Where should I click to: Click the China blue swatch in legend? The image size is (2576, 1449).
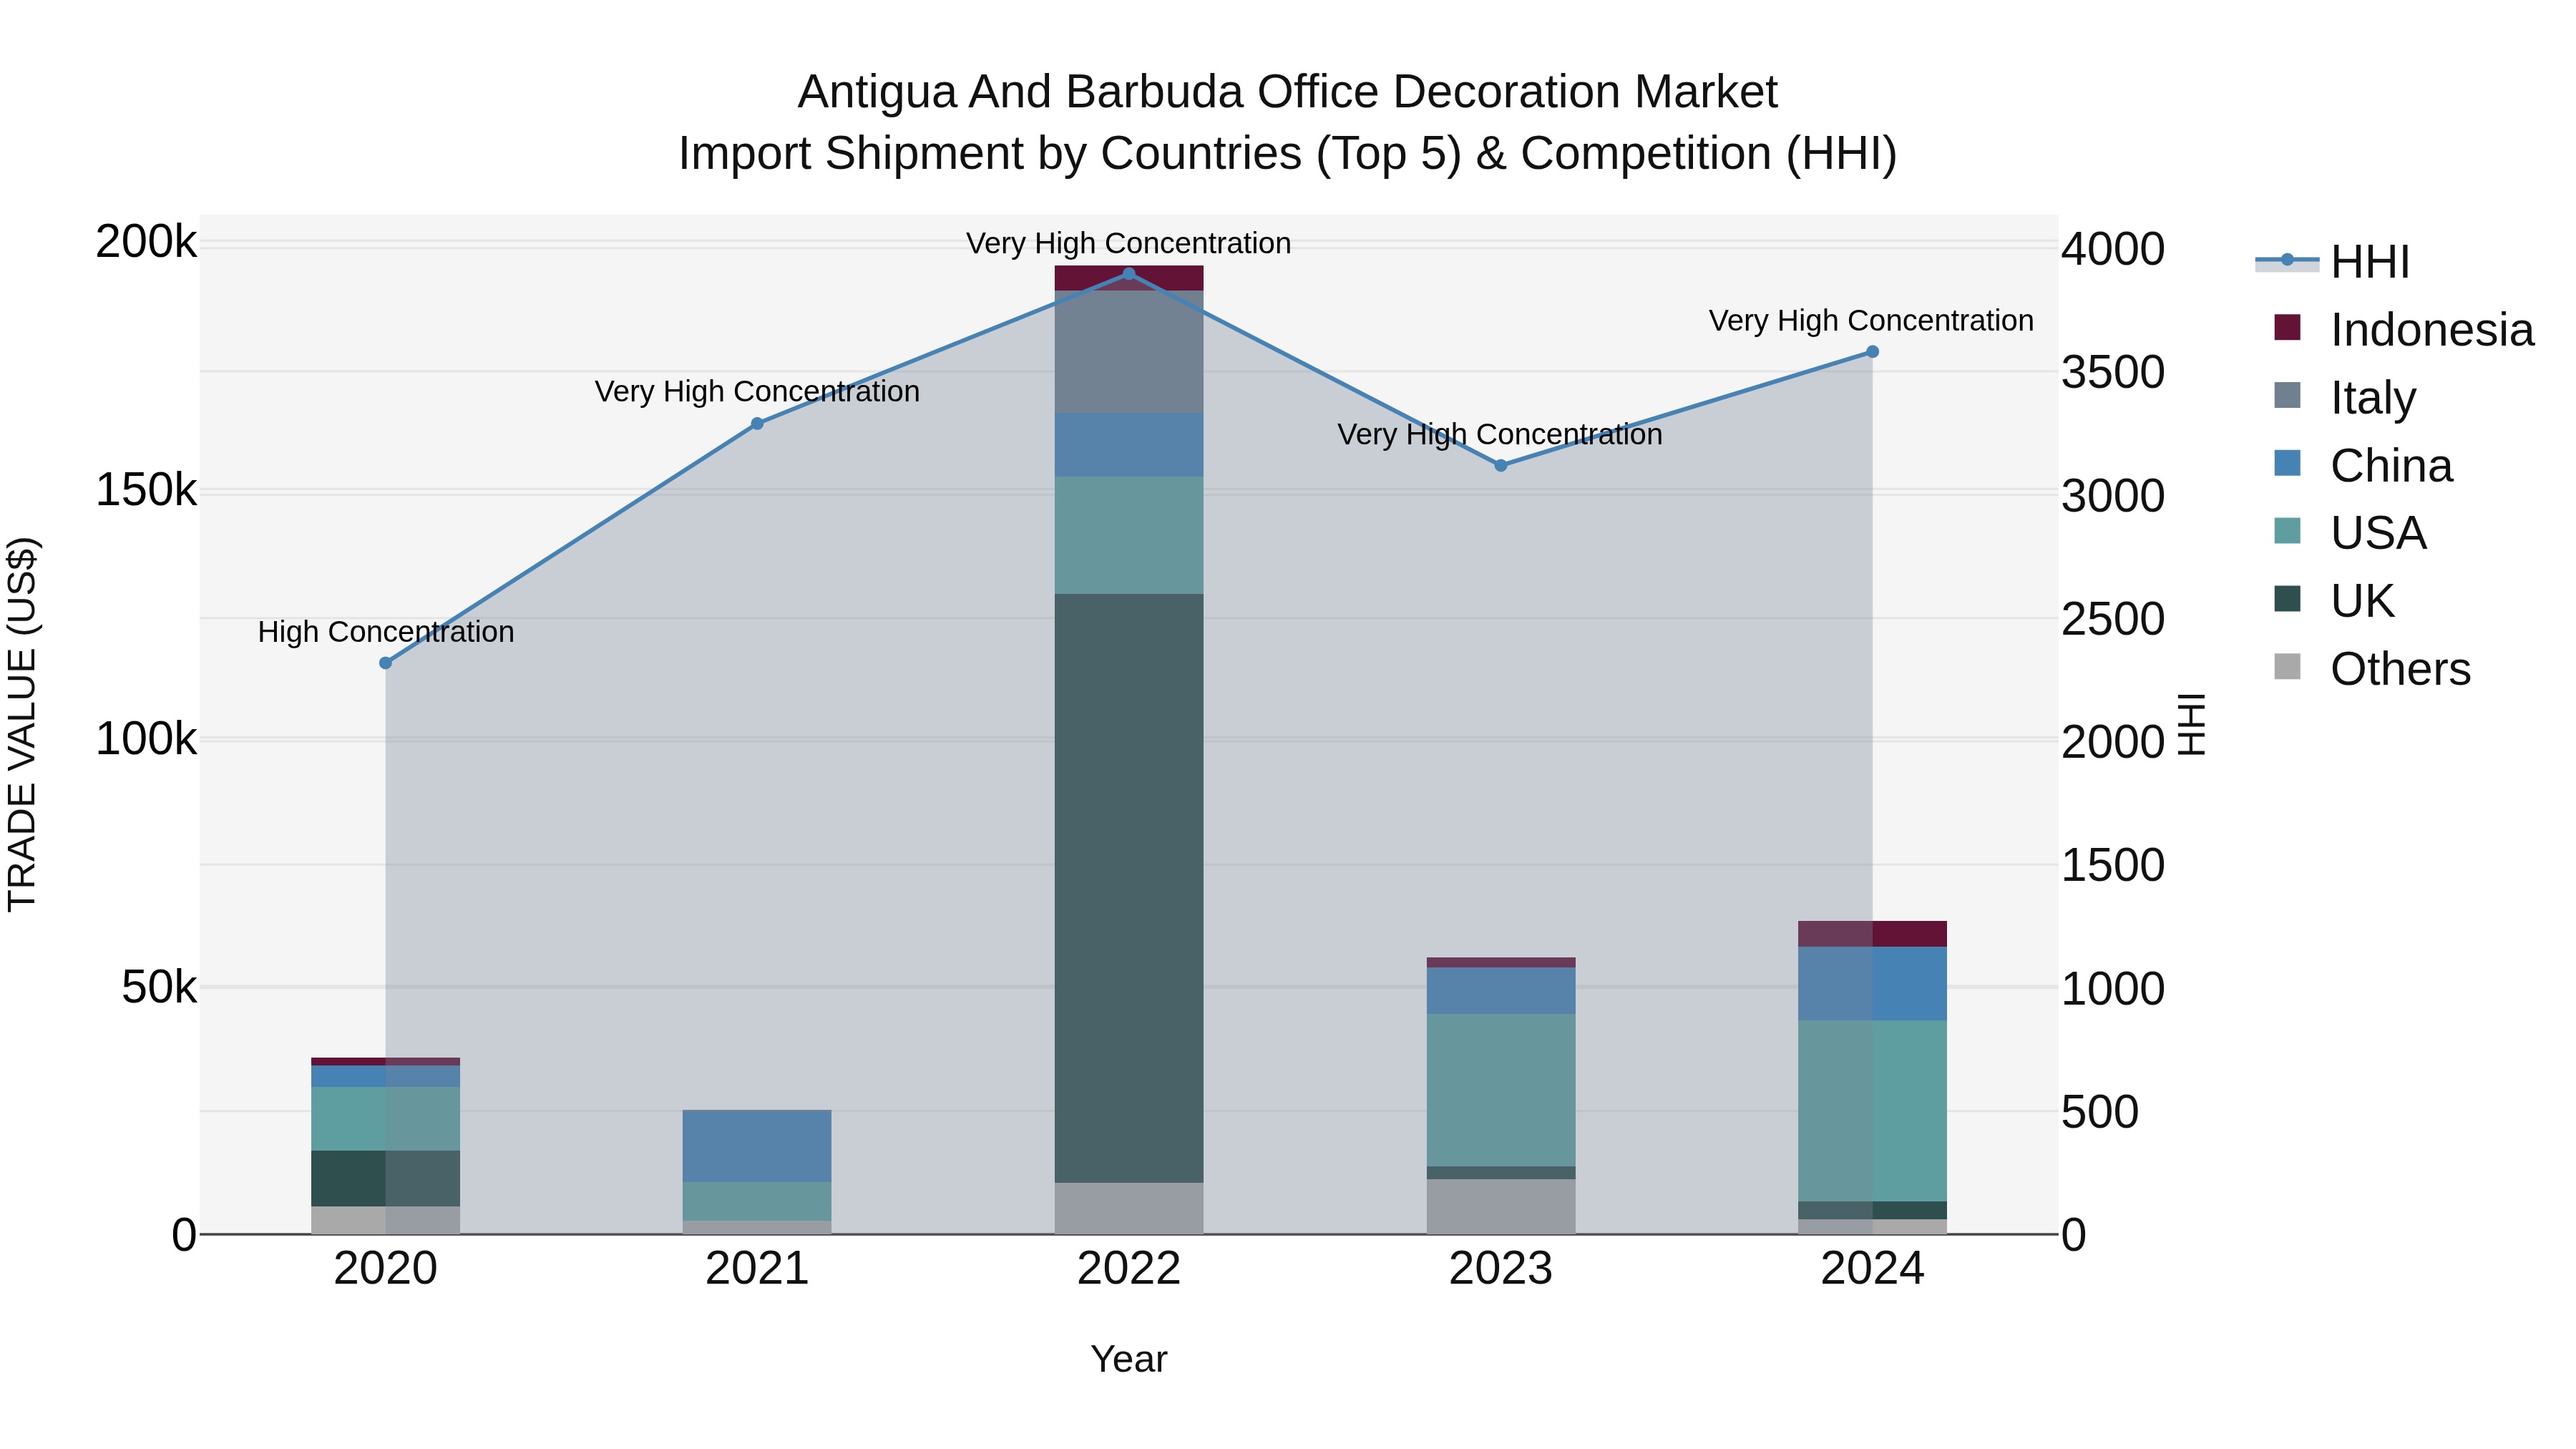click(x=2287, y=463)
